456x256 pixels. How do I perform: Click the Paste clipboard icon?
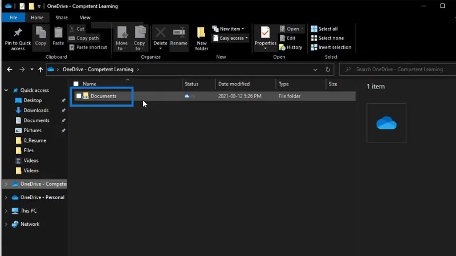coord(58,36)
